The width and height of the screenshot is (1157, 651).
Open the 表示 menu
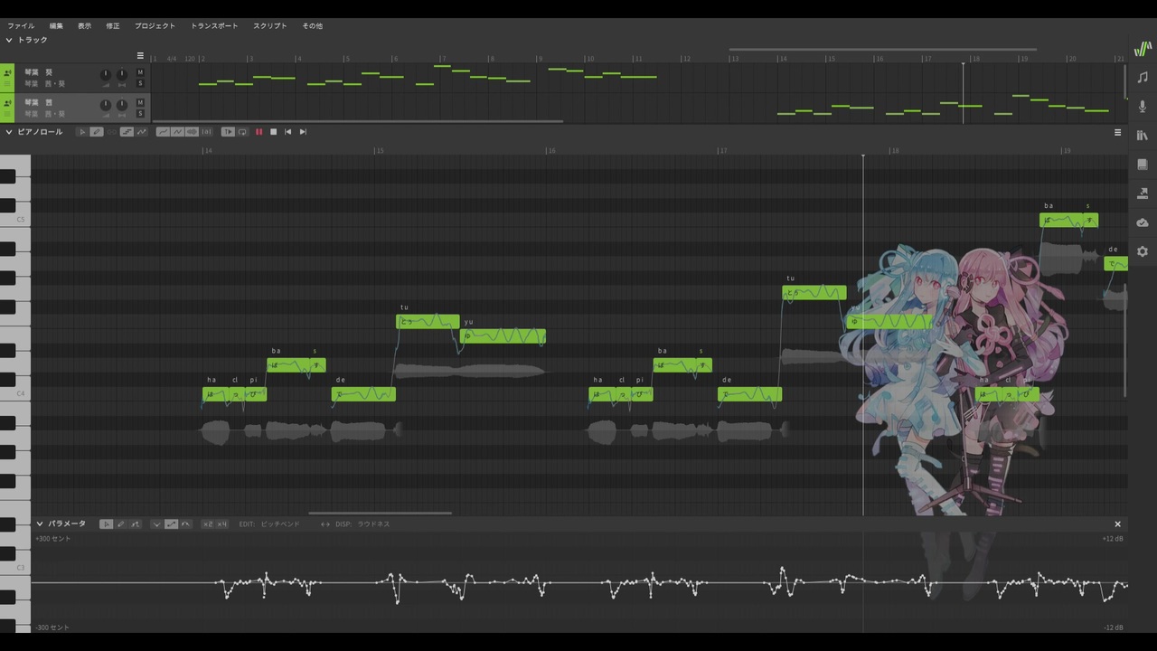pos(84,26)
